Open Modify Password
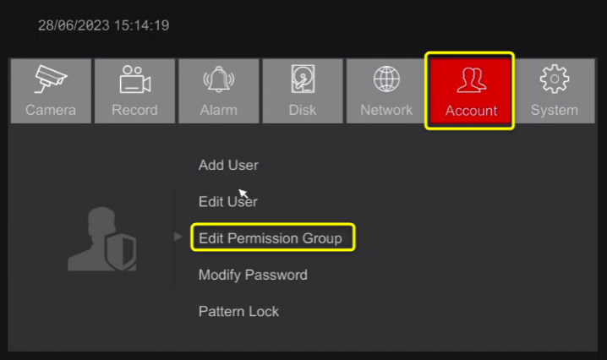 (253, 275)
